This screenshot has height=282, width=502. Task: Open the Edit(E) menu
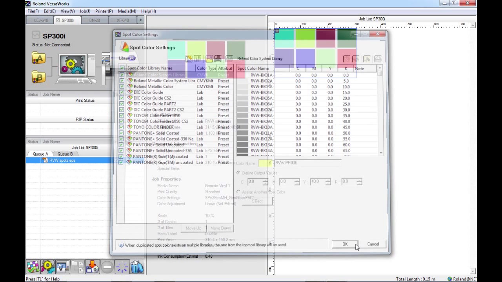[x=50, y=11]
